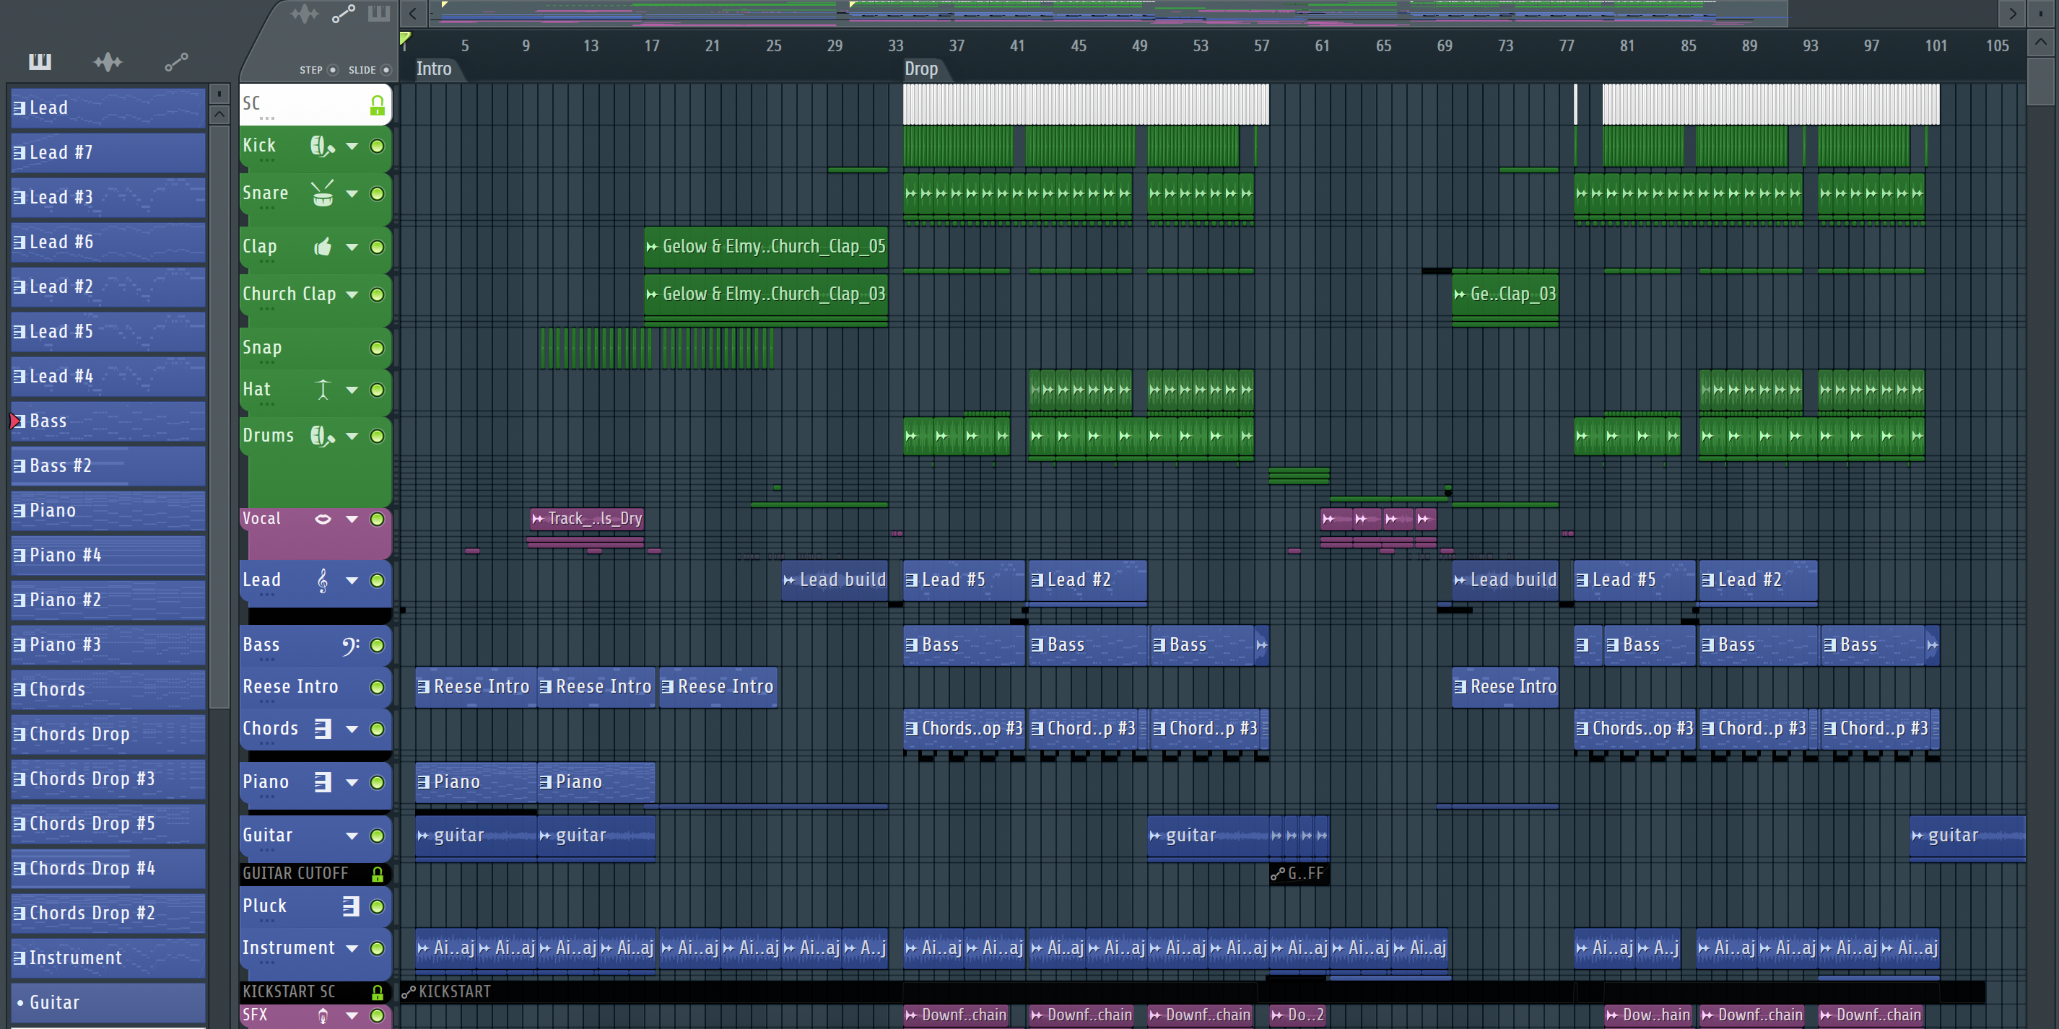Mute the Vocal track

click(376, 519)
